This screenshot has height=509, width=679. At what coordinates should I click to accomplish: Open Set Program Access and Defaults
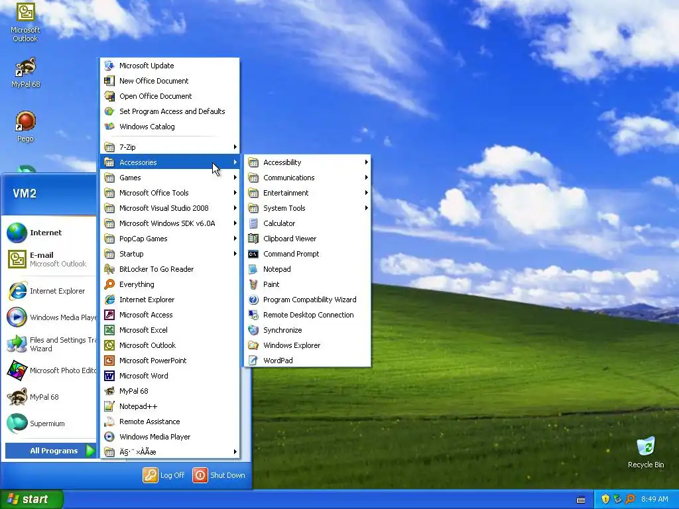tap(170, 111)
